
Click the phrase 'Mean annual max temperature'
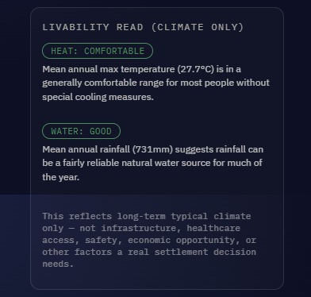click(109, 69)
